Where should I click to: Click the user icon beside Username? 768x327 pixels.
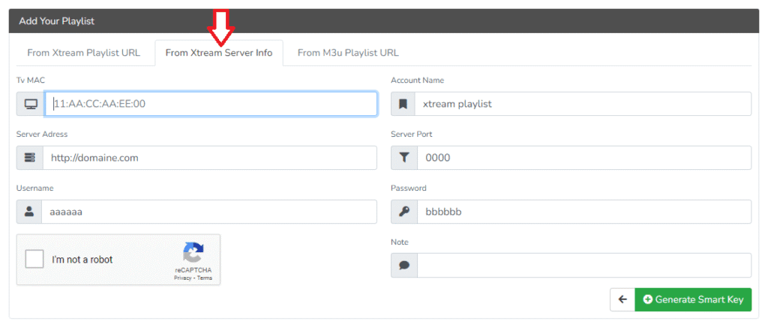tap(29, 212)
